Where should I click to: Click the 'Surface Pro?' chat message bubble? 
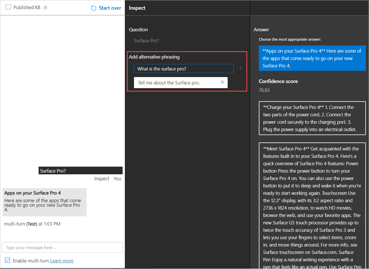pyautogui.click(x=80, y=171)
